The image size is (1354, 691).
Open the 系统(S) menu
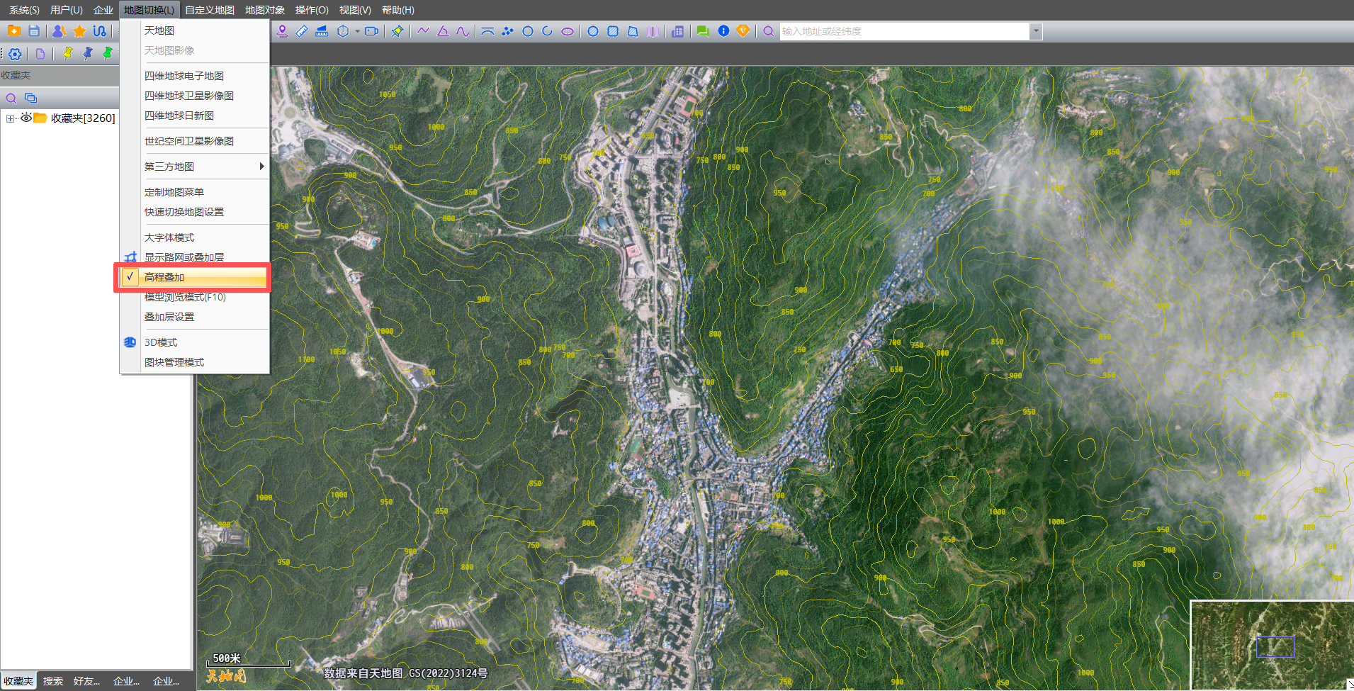click(x=24, y=10)
